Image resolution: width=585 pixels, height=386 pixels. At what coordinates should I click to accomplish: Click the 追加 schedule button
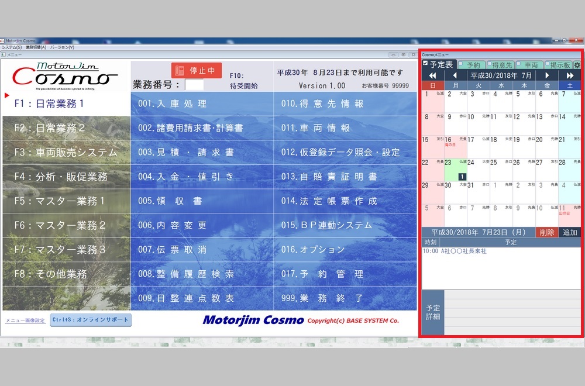(570, 232)
